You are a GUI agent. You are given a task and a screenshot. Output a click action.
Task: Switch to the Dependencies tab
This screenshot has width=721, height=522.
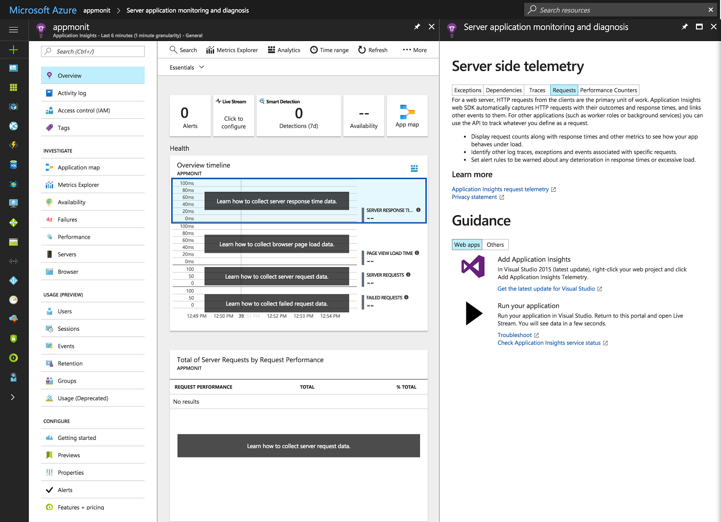[504, 90]
